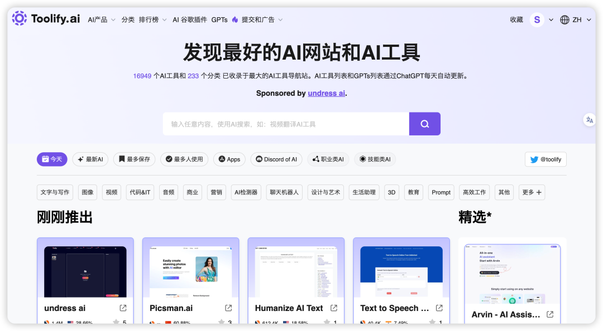Choose the 教育 category
The image size is (603, 331).
[414, 192]
